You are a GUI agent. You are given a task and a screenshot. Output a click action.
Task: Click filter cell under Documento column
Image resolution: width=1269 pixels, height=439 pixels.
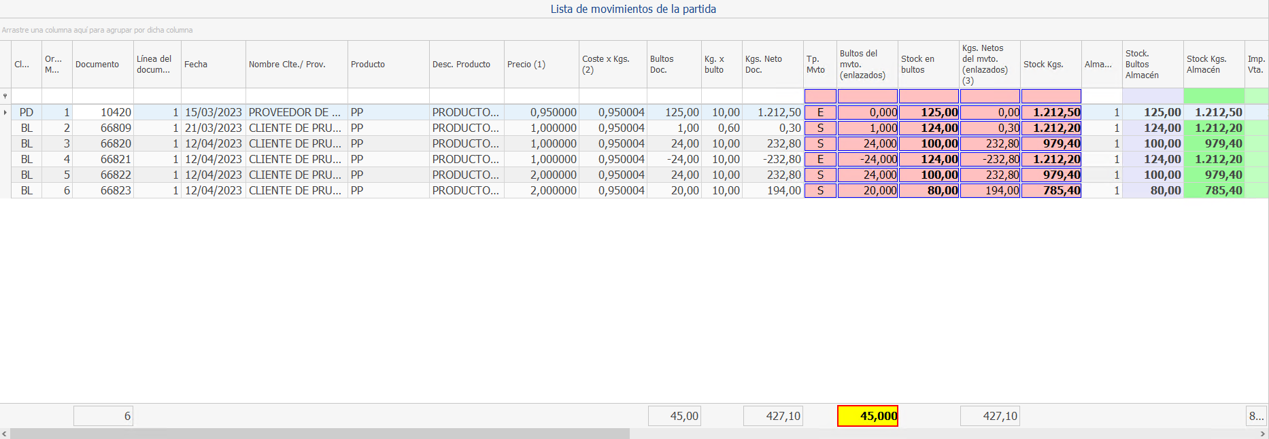(x=103, y=96)
